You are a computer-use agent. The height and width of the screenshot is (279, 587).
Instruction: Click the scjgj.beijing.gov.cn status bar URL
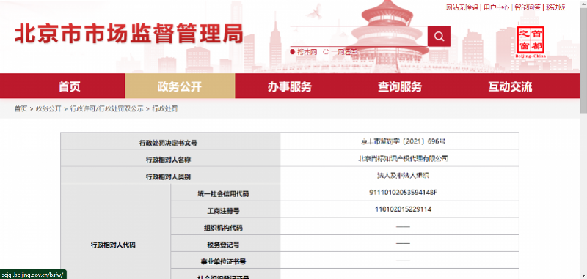pos(32,275)
